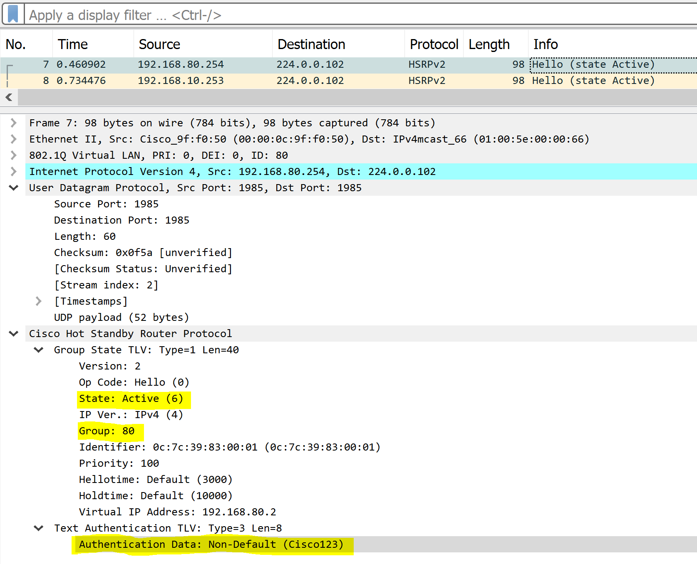Select the Authentication Data: Non-Default (Cisco123) field
This screenshot has height=564, width=697.
point(211,544)
